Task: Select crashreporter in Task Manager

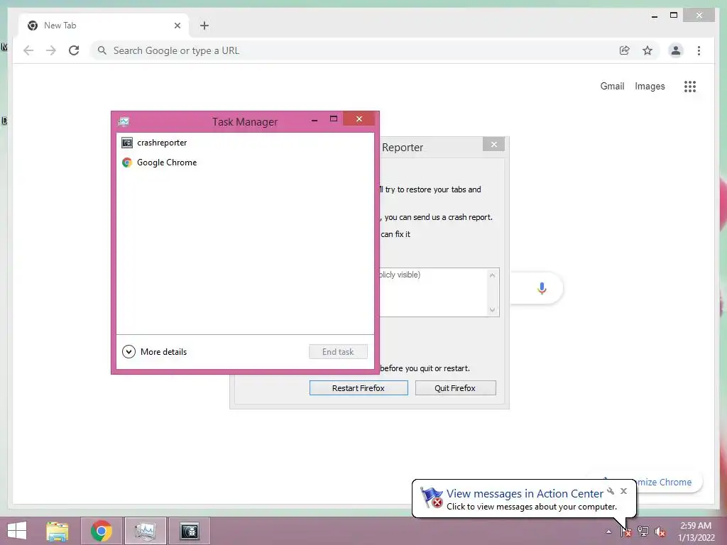Action: tap(245, 142)
